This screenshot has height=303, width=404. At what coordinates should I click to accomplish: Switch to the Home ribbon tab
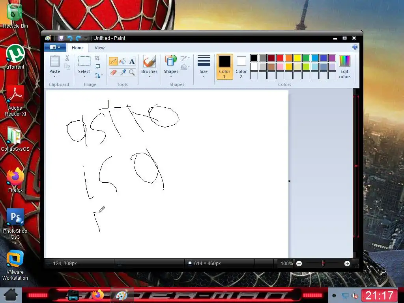pyautogui.click(x=78, y=48)
